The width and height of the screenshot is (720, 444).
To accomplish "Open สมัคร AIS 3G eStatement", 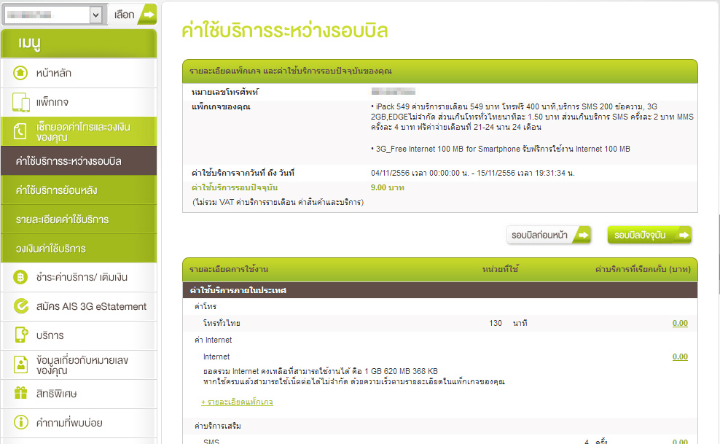I will click(79, 306).
